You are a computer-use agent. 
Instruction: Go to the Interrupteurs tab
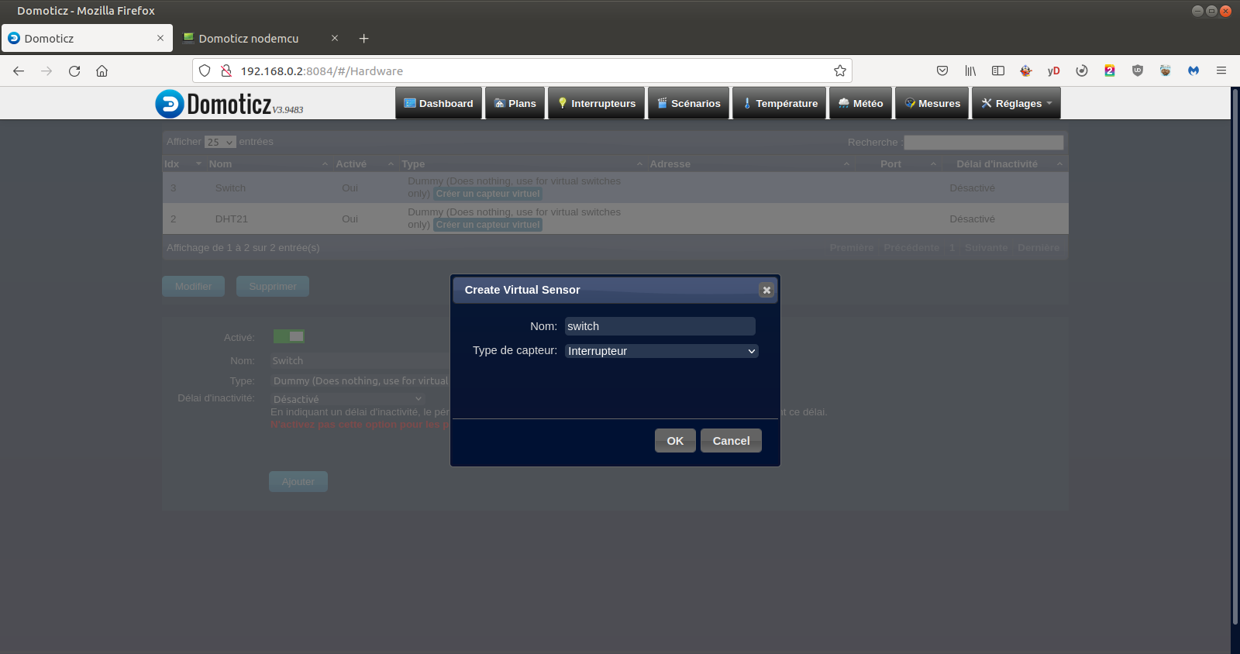pos(596,104)
